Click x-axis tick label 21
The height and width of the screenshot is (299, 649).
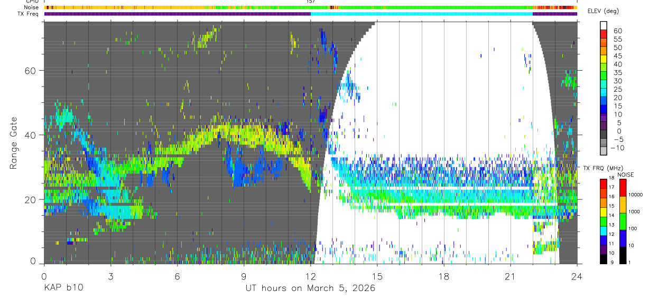511,276
